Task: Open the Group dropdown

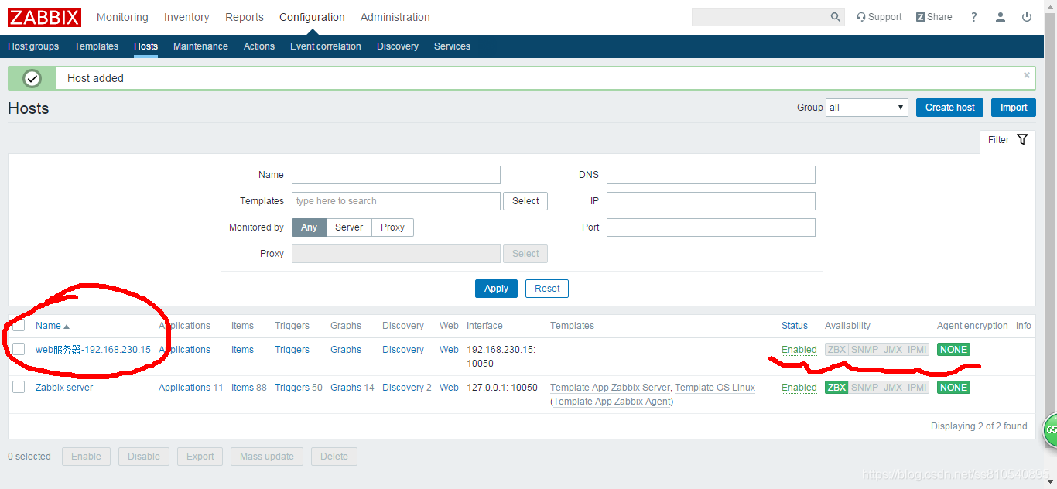Action: (x=867, y=108)
